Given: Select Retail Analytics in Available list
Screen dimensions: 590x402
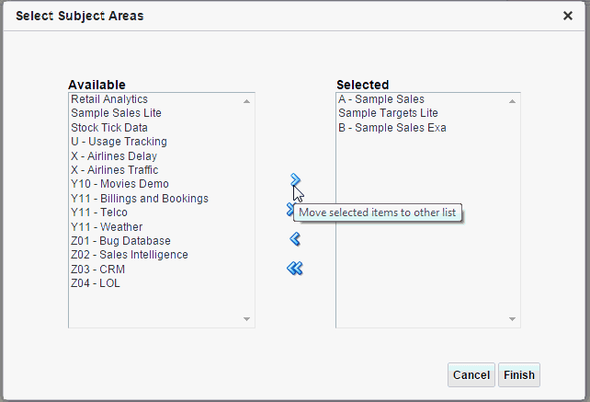Looking at the screenshot, I should [x=109, y=99].
